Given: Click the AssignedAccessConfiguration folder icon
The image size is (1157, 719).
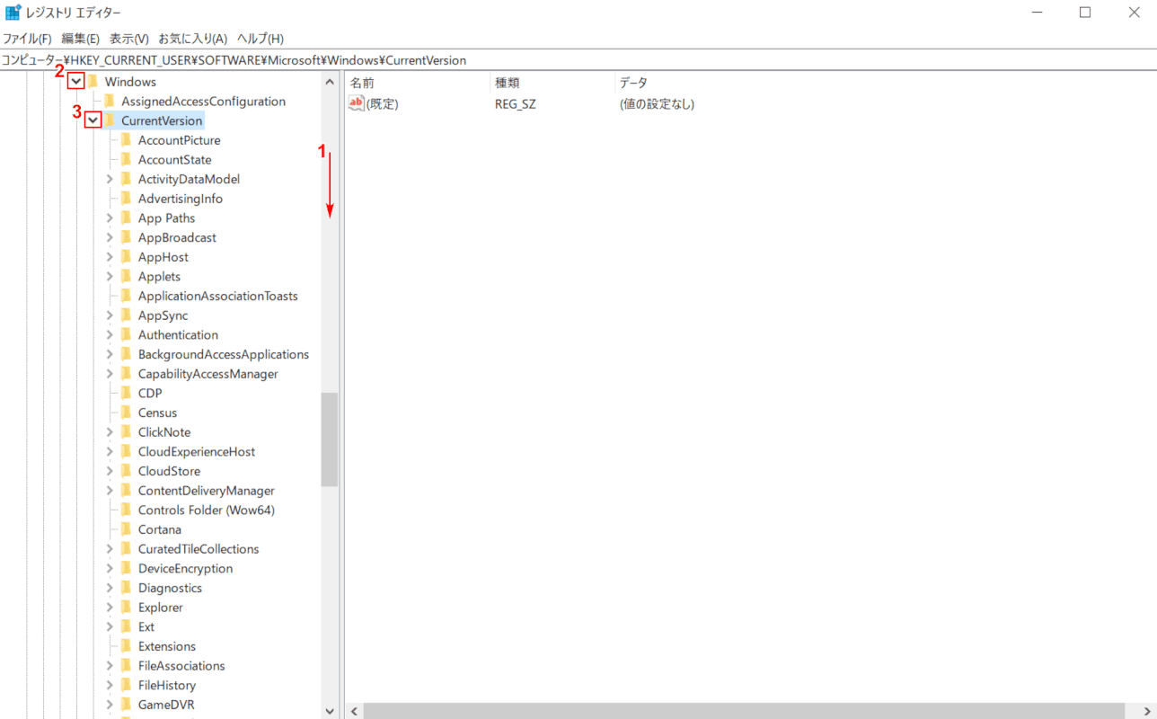Looking at the screenshot, I should coord(110,102).
